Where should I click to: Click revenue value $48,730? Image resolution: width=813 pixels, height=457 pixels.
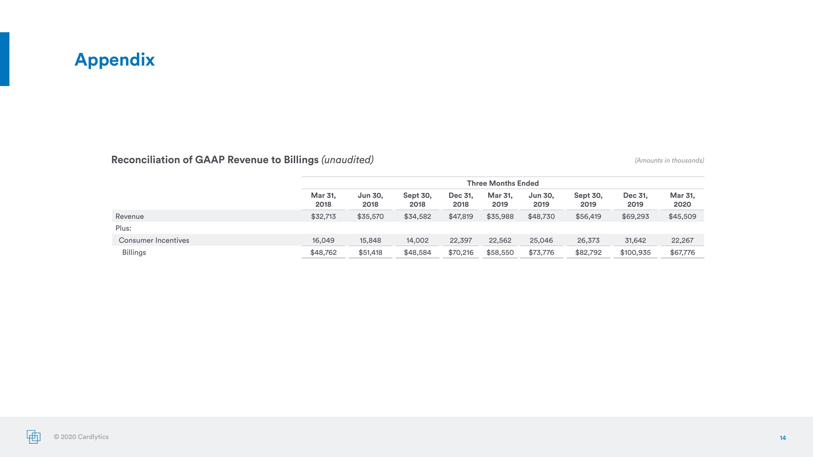coord(541,216)
